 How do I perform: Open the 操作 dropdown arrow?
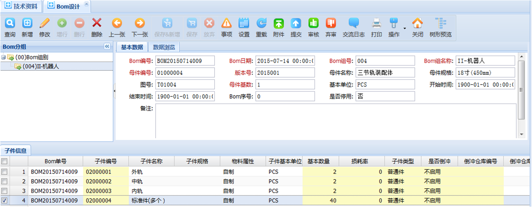click(405, 28)
